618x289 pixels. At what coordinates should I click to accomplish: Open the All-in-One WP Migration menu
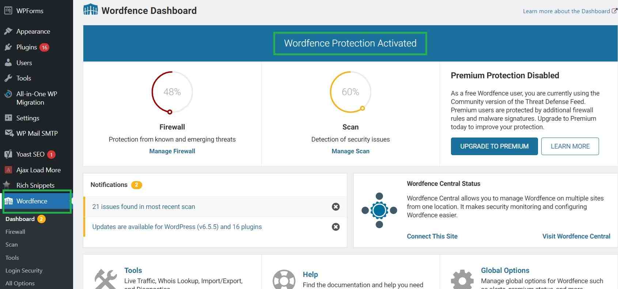[37, 98]
